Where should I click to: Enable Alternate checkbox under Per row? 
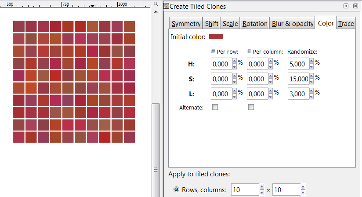[215, 107]
